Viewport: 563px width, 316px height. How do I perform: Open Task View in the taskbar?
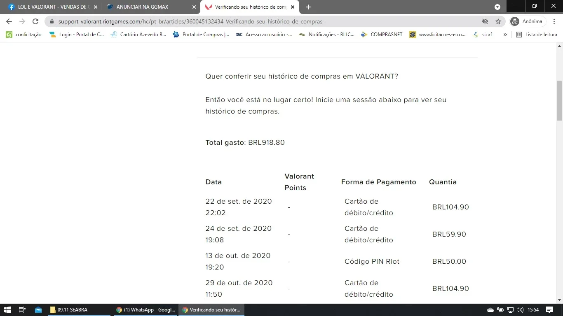click(22, 310)
